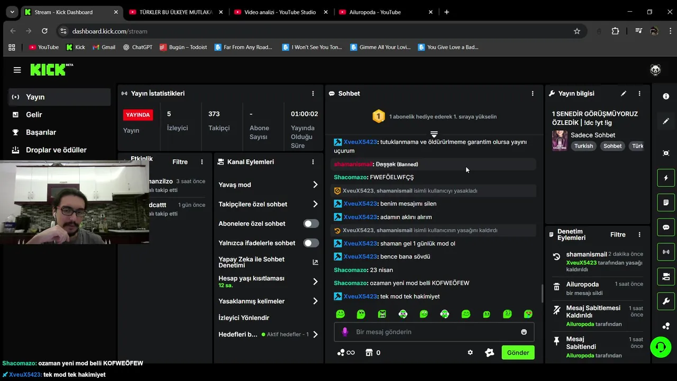Click the chat message input field

(x=434, y=332)
